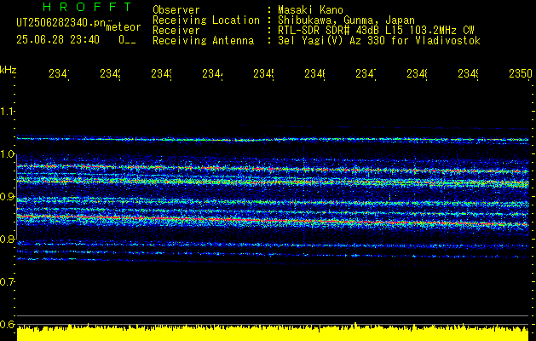Click the 'Receiving Location' field label

(x=206, y=20)
